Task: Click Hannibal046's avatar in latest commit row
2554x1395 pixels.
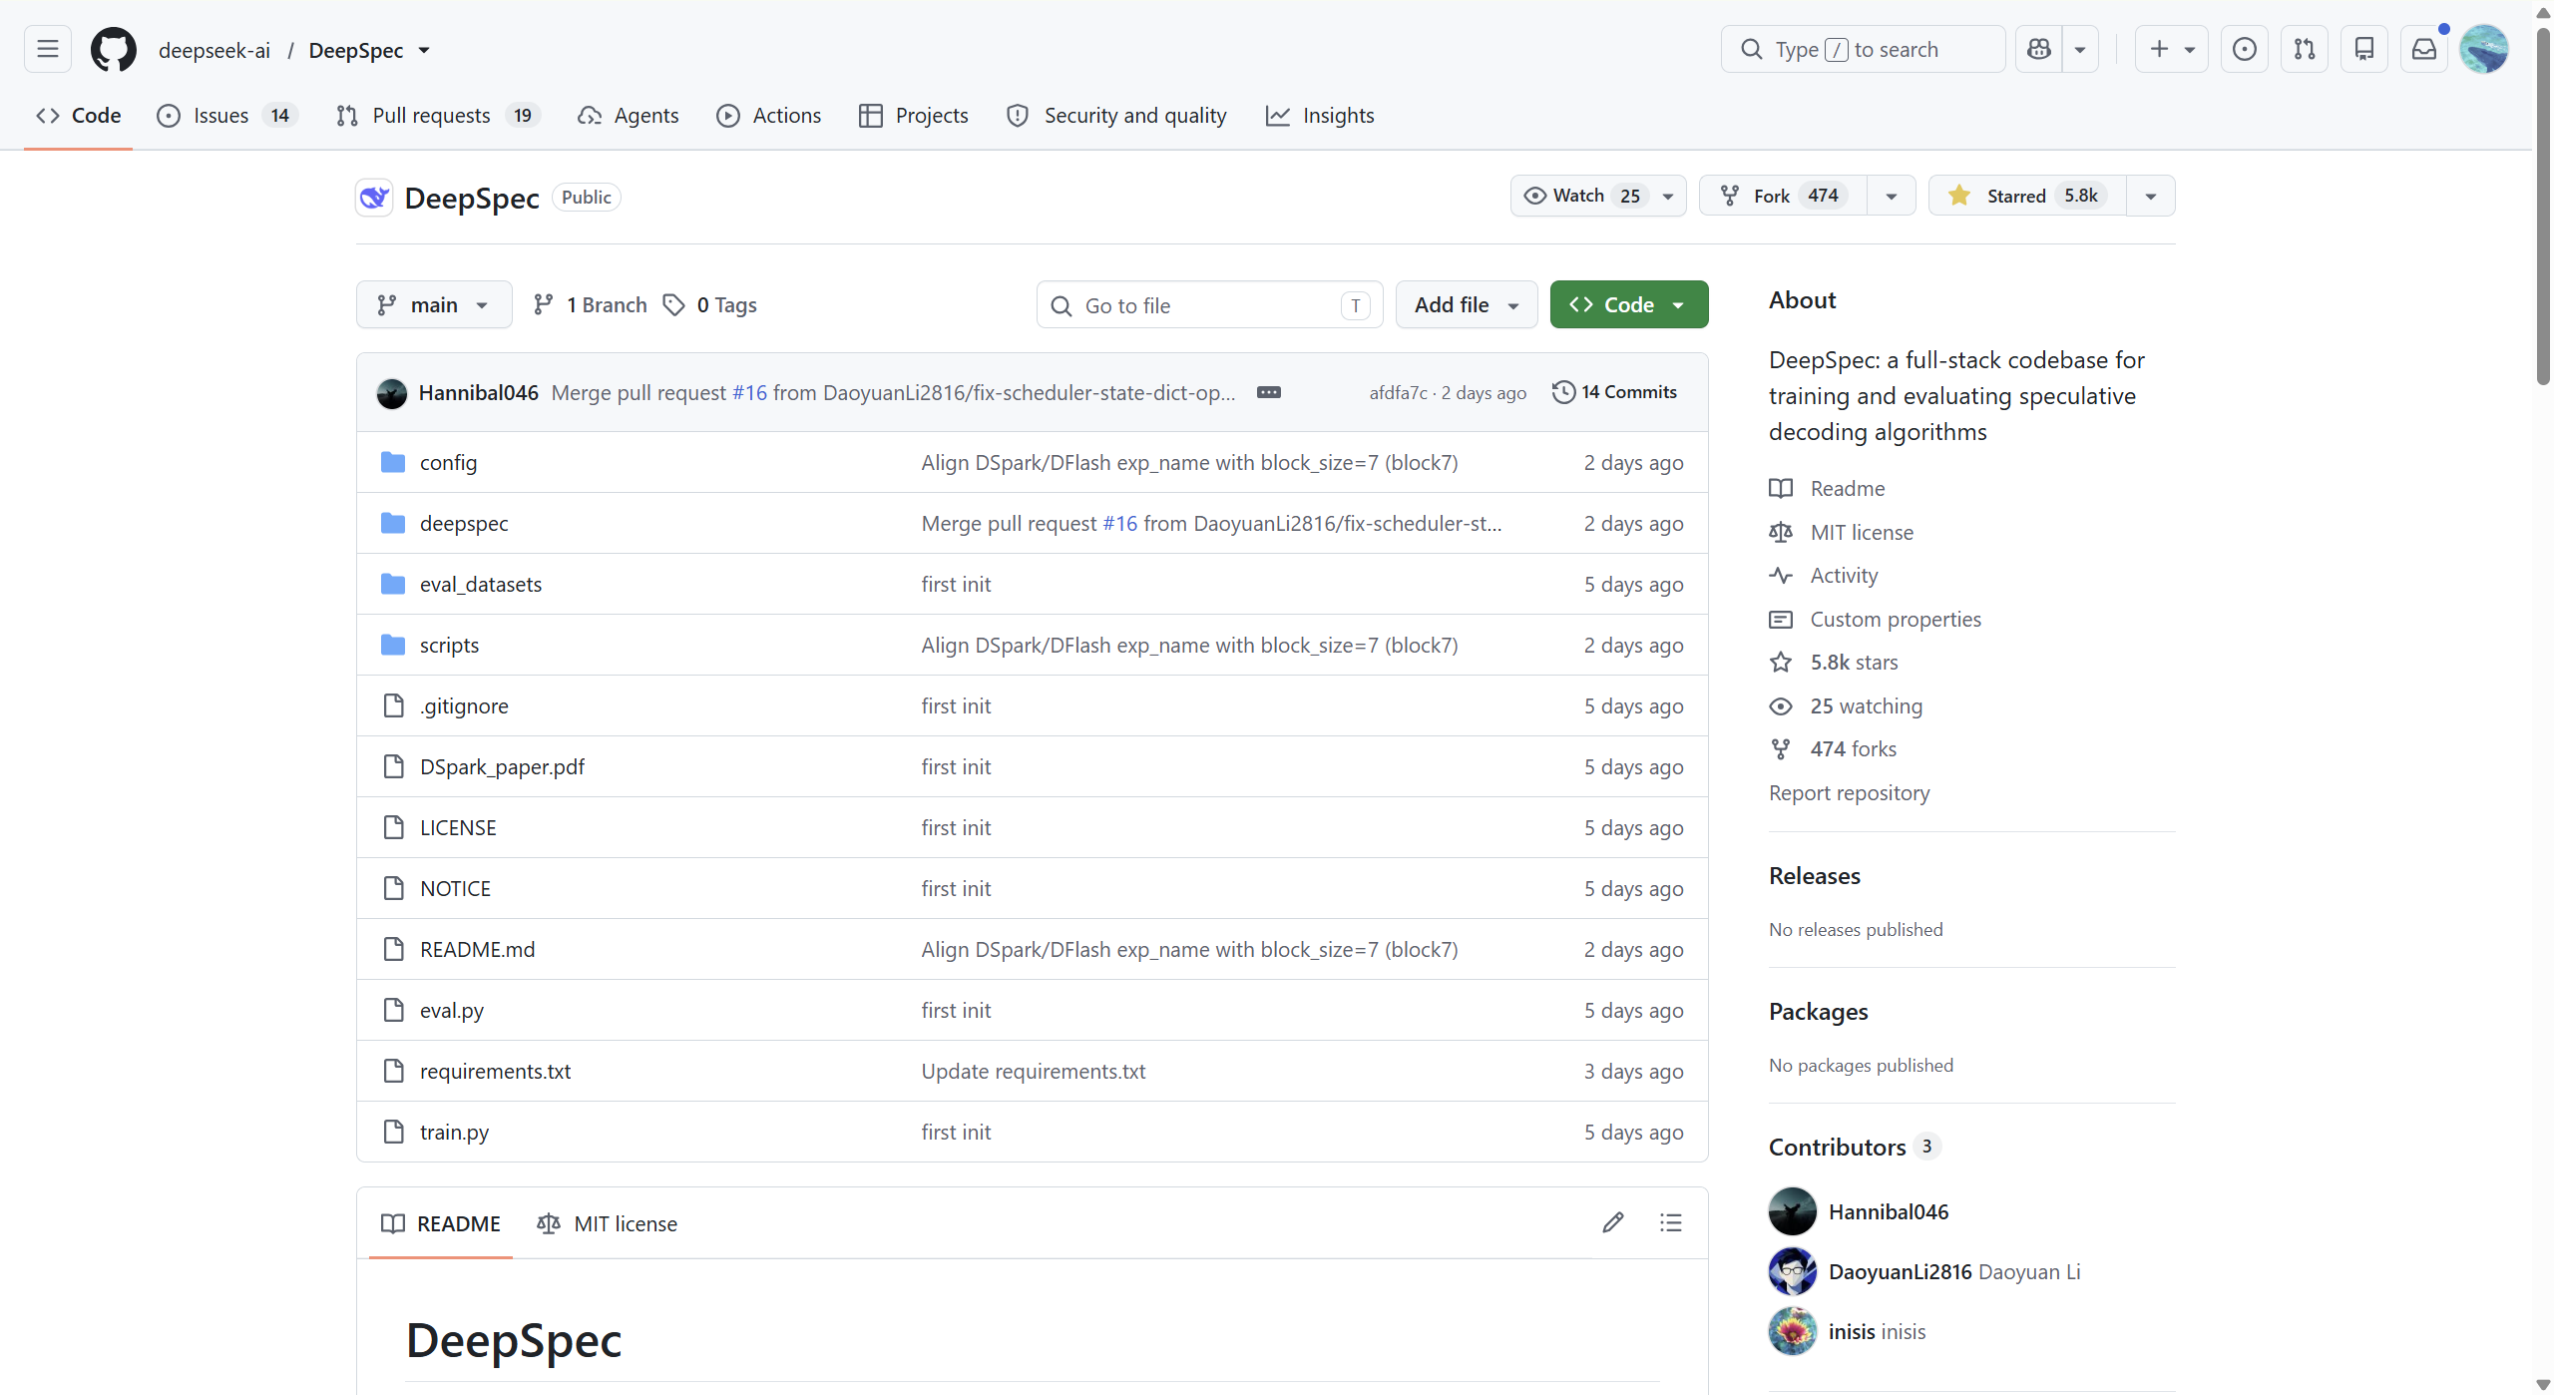Action: (x=392, y=393)
